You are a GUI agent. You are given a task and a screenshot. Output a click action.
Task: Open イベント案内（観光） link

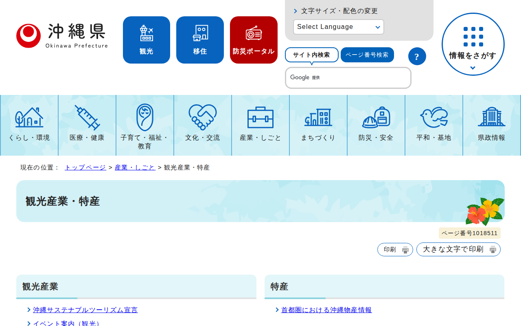tap(68, 324)
